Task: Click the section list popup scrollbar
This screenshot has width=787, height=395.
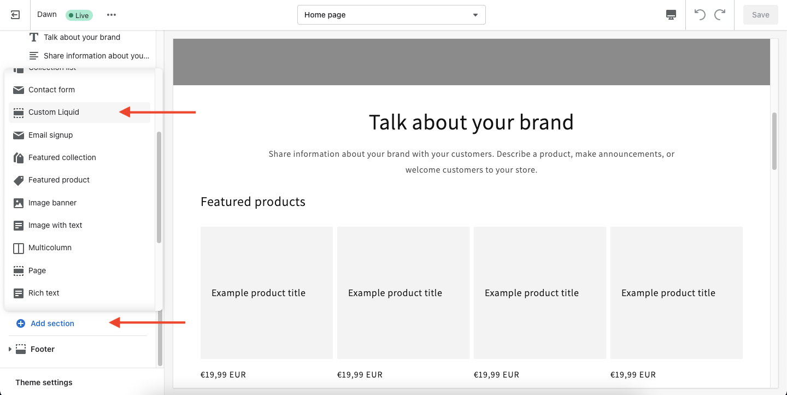Action: tap(159, 187)
